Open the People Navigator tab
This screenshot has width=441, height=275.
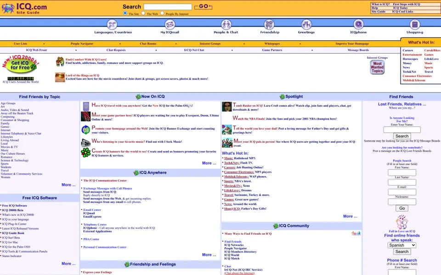(82, 44)
